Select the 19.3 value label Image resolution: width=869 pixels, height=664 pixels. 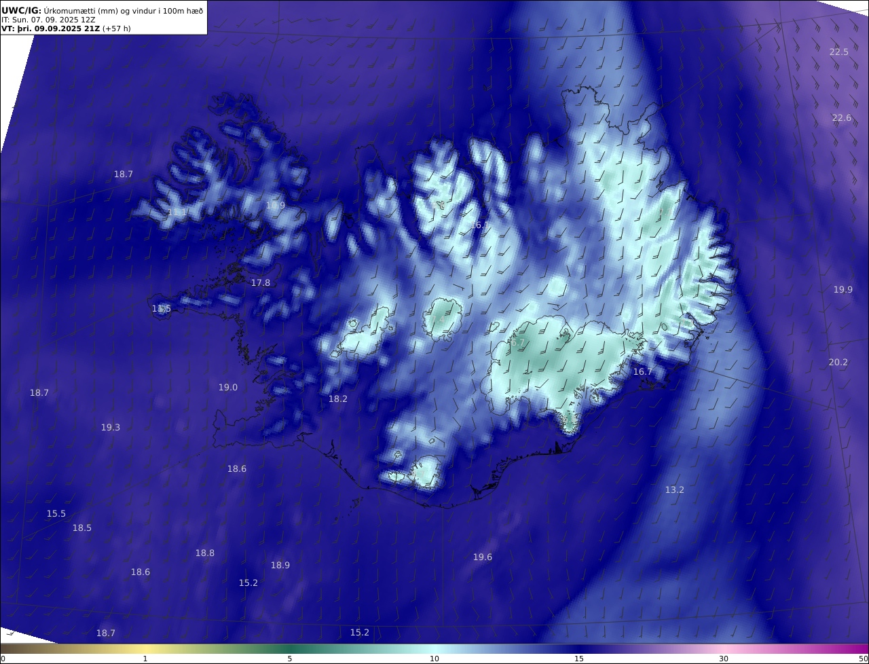click(x=111, y=428)
